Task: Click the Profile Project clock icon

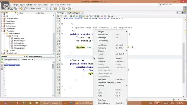Action: click(69, 8)
